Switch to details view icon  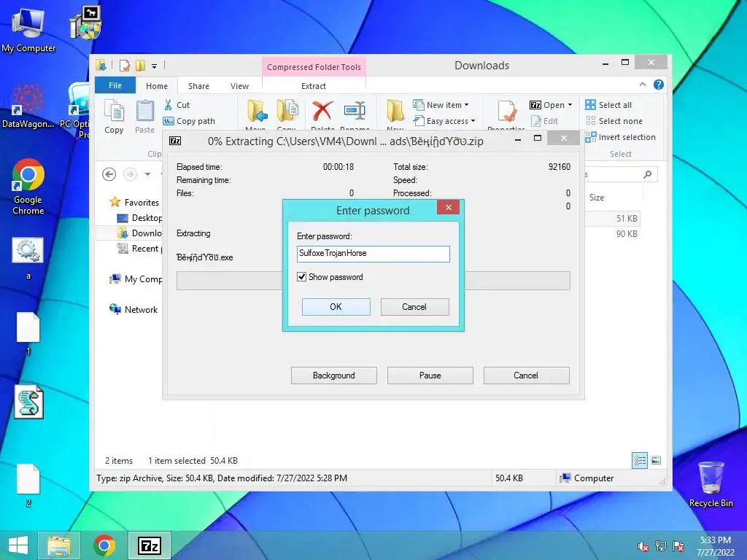640,460
